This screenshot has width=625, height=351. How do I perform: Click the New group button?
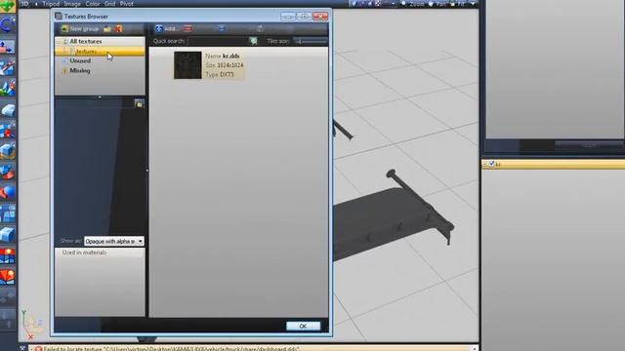pos(80,28)
